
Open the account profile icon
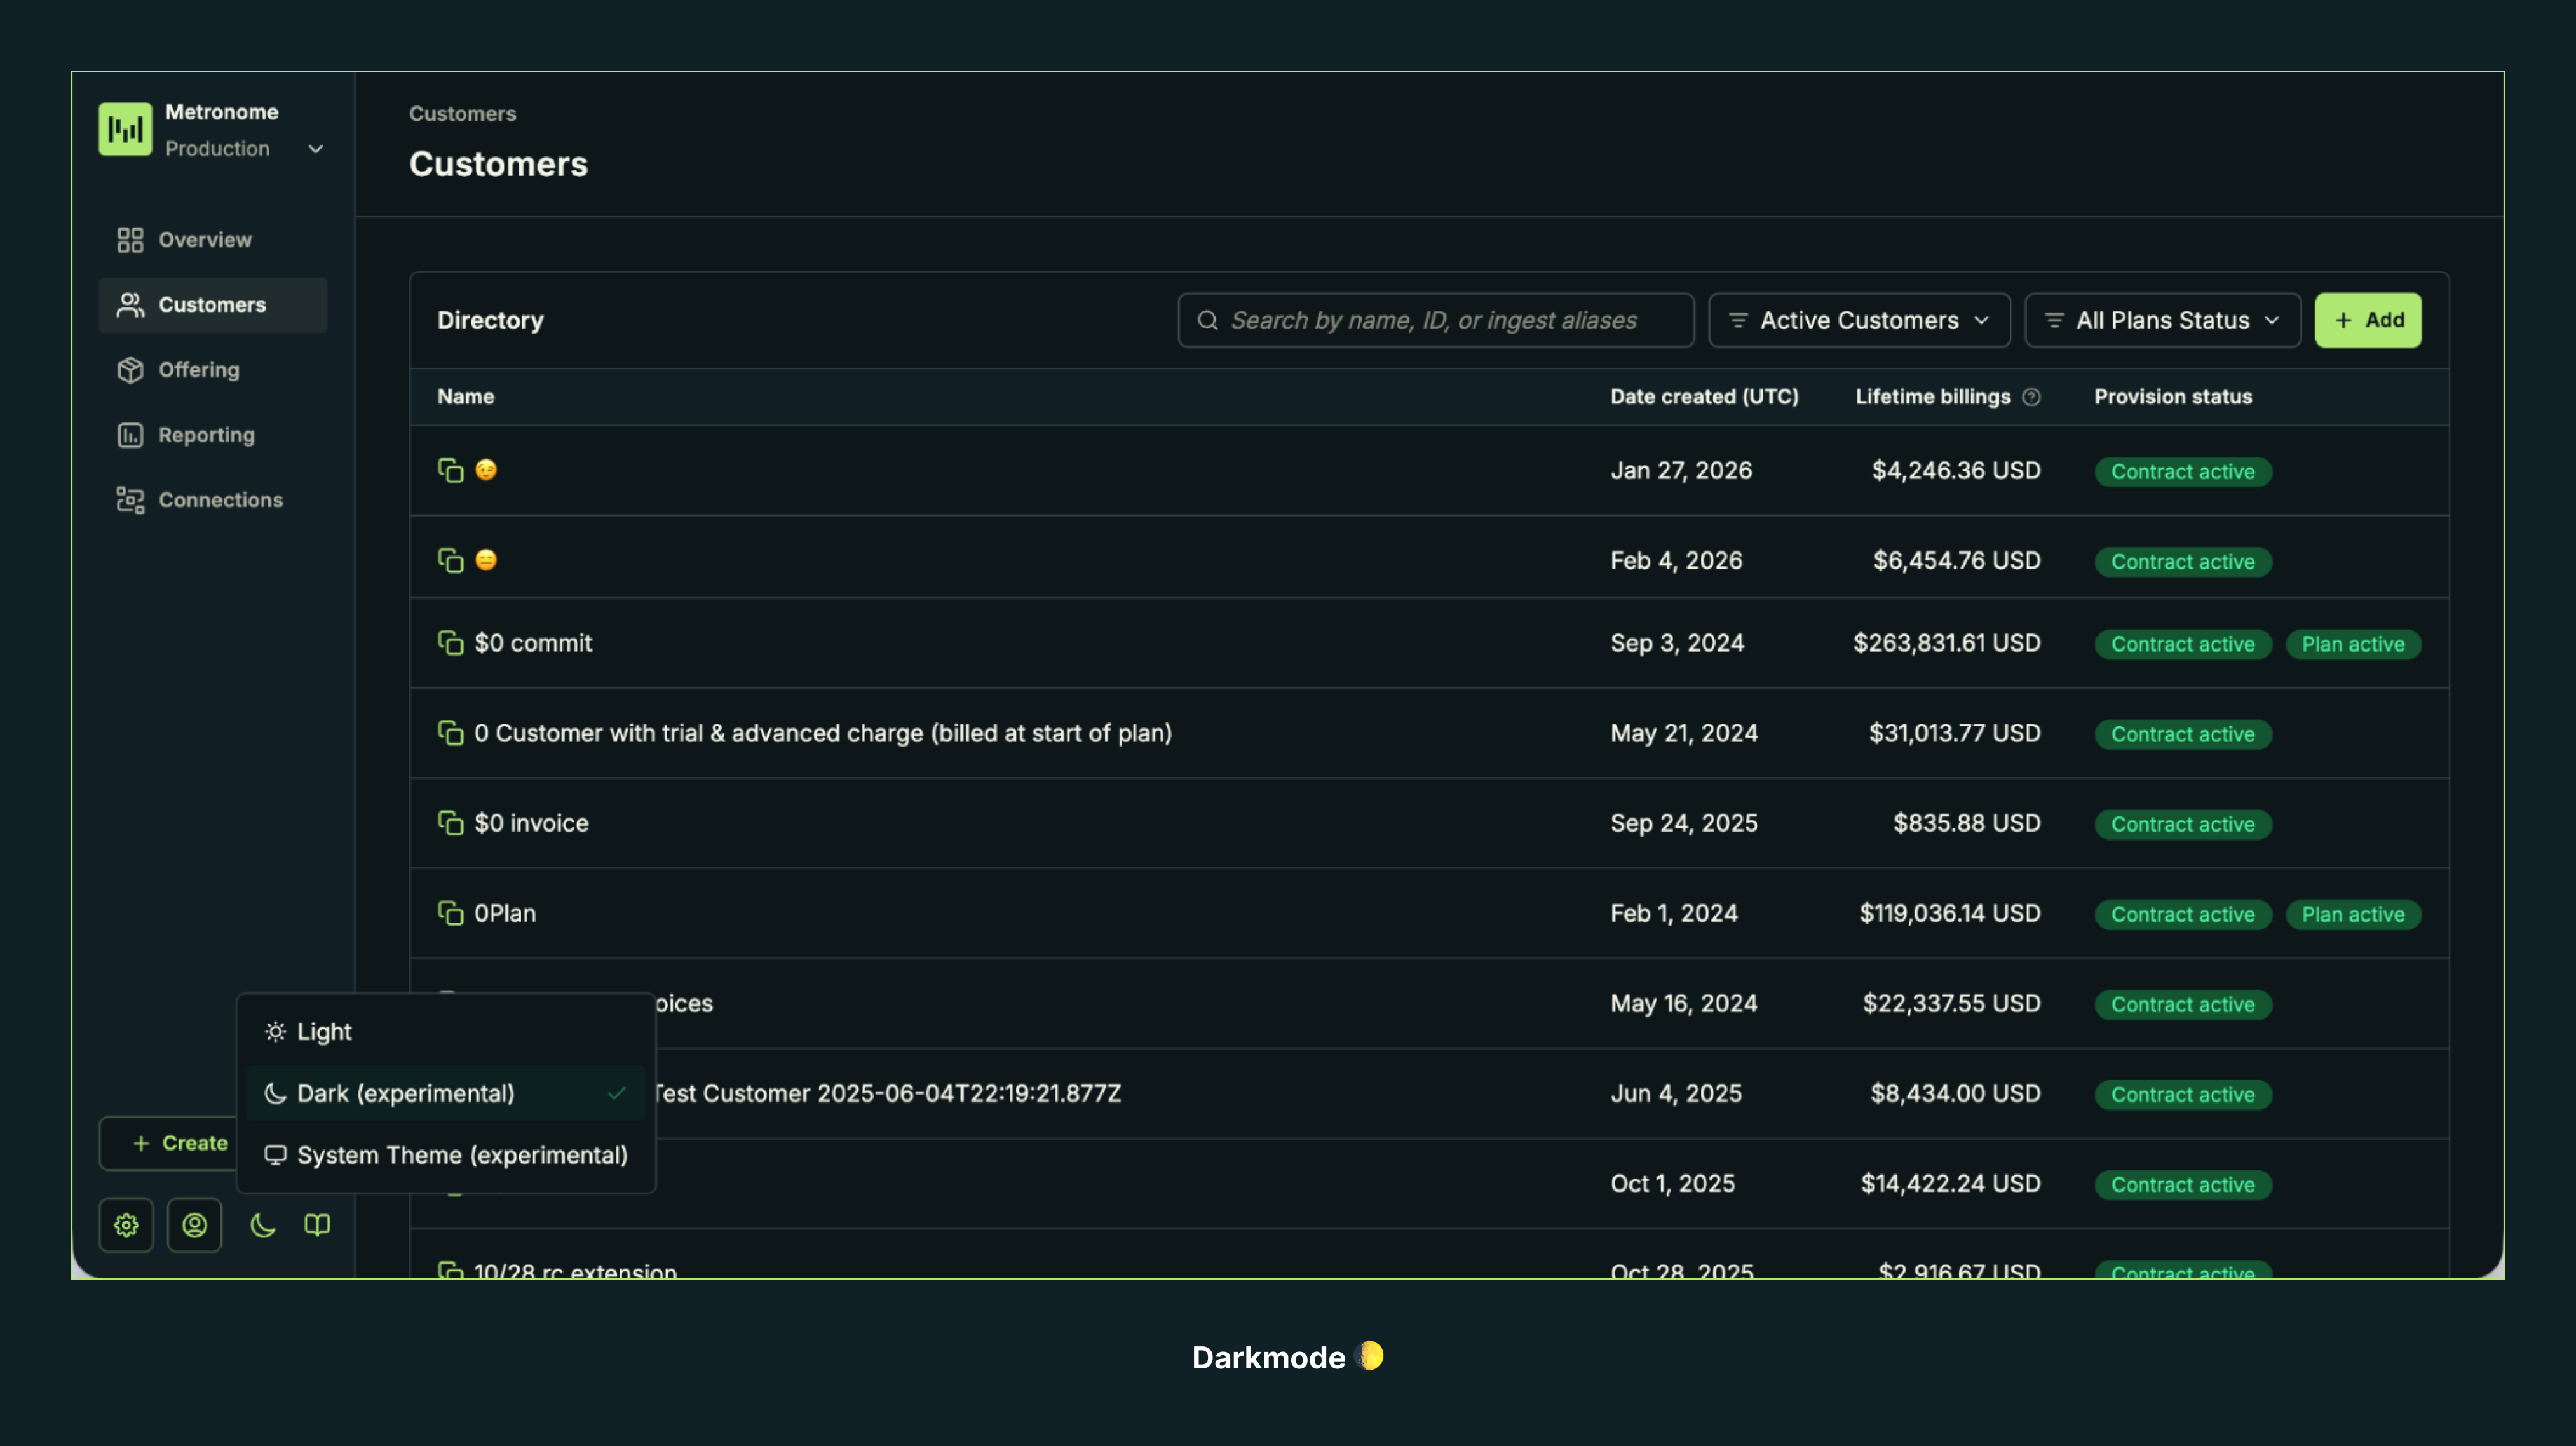(x=195, y=1224)
